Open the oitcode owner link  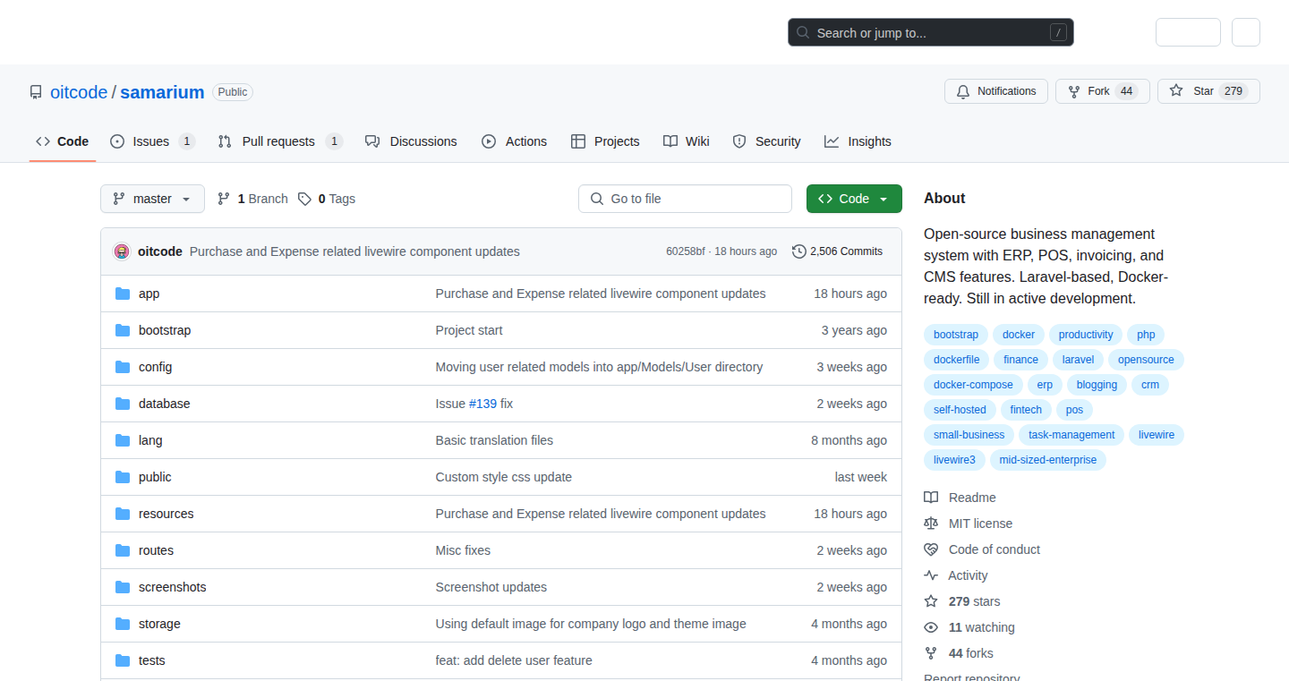pos(79,92)
